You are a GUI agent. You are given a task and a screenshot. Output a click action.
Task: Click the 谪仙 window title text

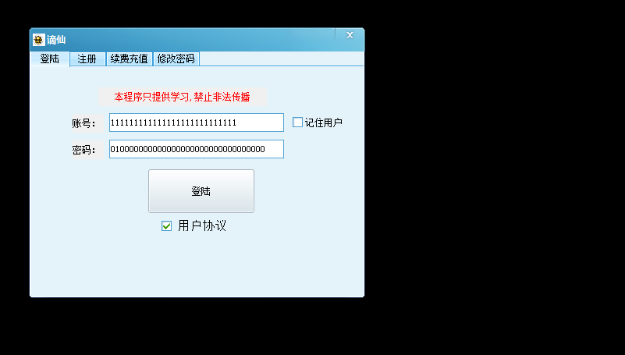[x=56, y=40]
